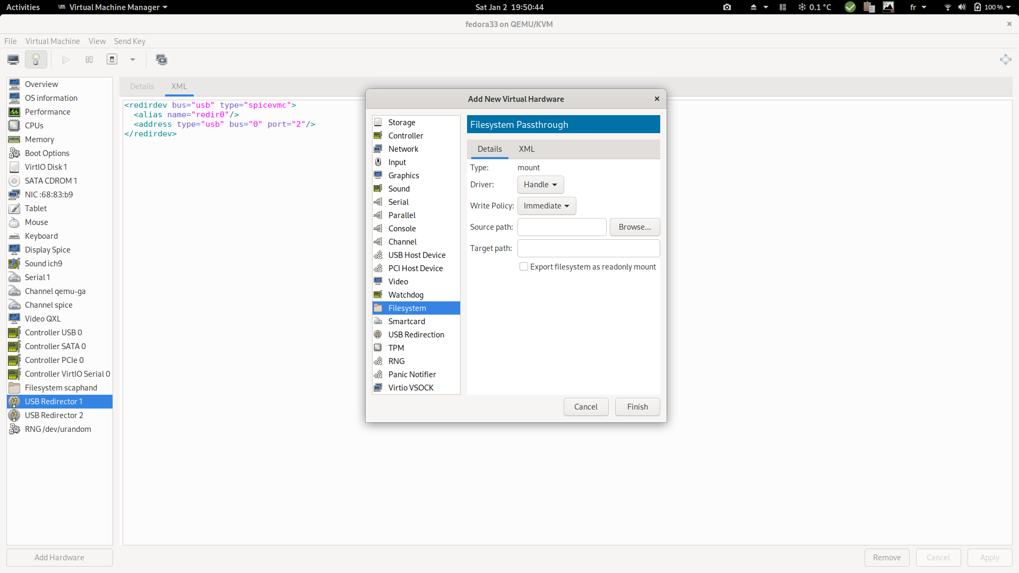Open the fr keyboard layout menu

click(918, 7)
